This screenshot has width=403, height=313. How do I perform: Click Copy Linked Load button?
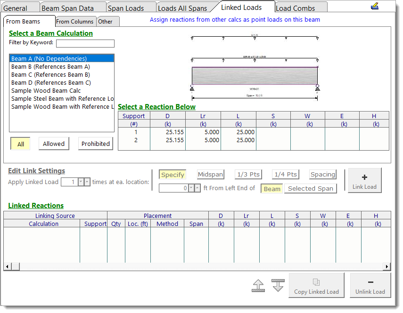point(316,285)
